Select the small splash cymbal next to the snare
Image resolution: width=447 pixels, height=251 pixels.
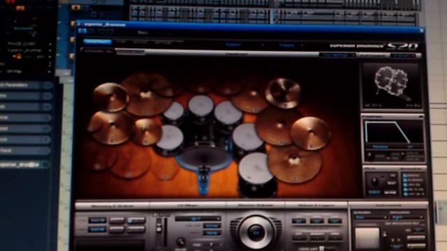[x=147, y=132]
